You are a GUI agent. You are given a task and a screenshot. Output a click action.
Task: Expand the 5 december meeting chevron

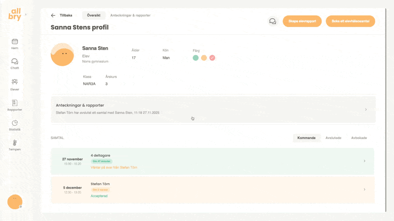[364, 190]
